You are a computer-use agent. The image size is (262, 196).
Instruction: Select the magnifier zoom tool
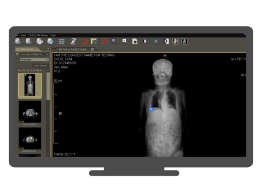pyautogui.click(x=114, y=41)
